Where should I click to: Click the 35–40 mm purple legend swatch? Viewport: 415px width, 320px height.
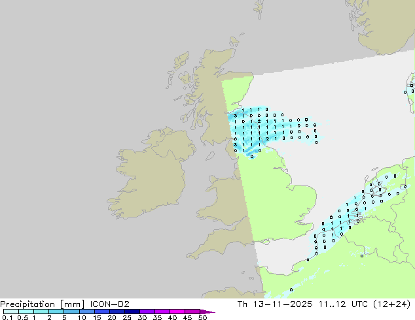point(162,312)
